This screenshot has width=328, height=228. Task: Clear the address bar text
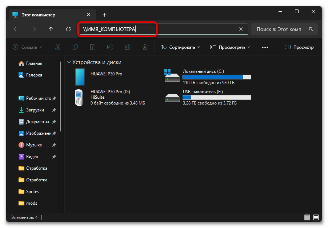click(241, 29)
